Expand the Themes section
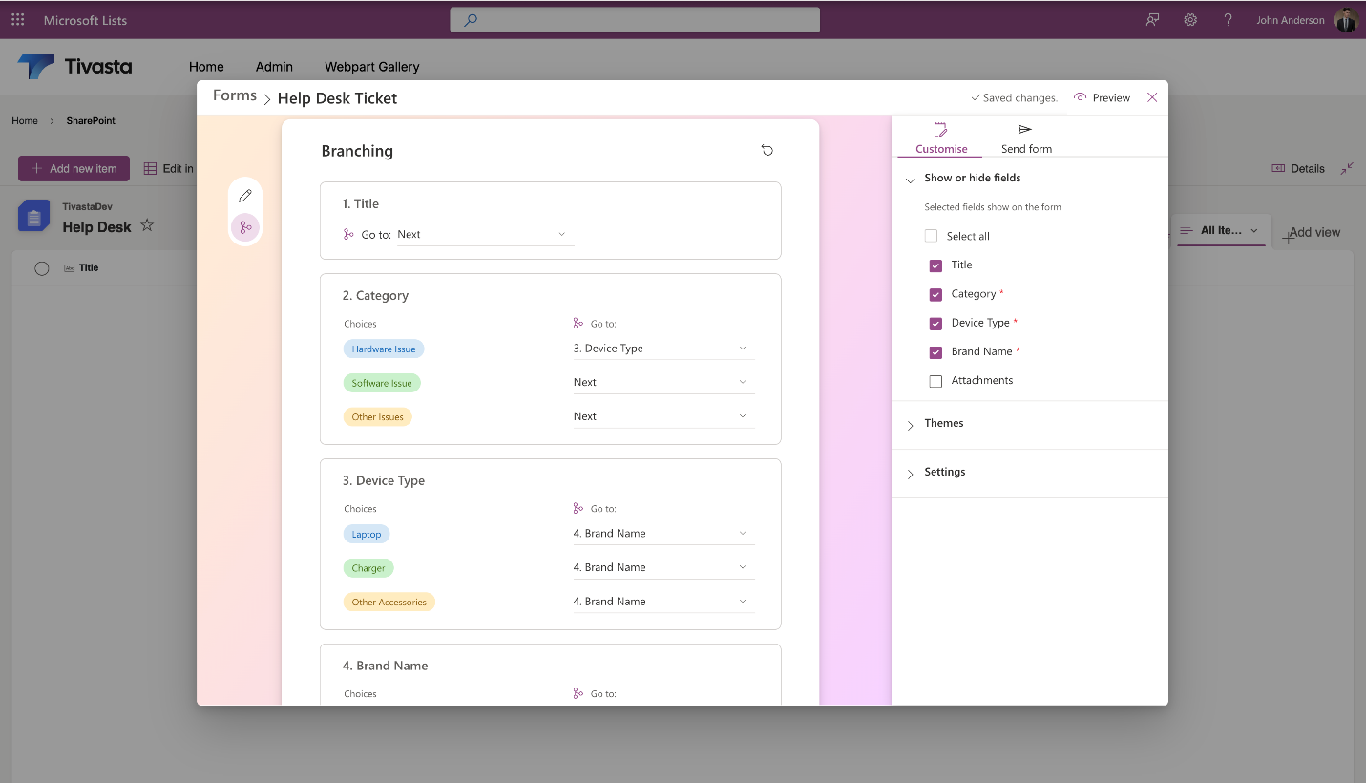Screen dimensions: 1366x783 coord(944,424)
